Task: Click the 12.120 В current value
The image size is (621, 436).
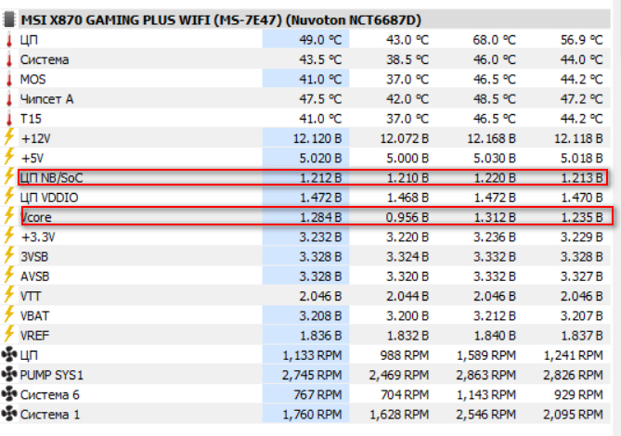Action: [x=317, y=139]
